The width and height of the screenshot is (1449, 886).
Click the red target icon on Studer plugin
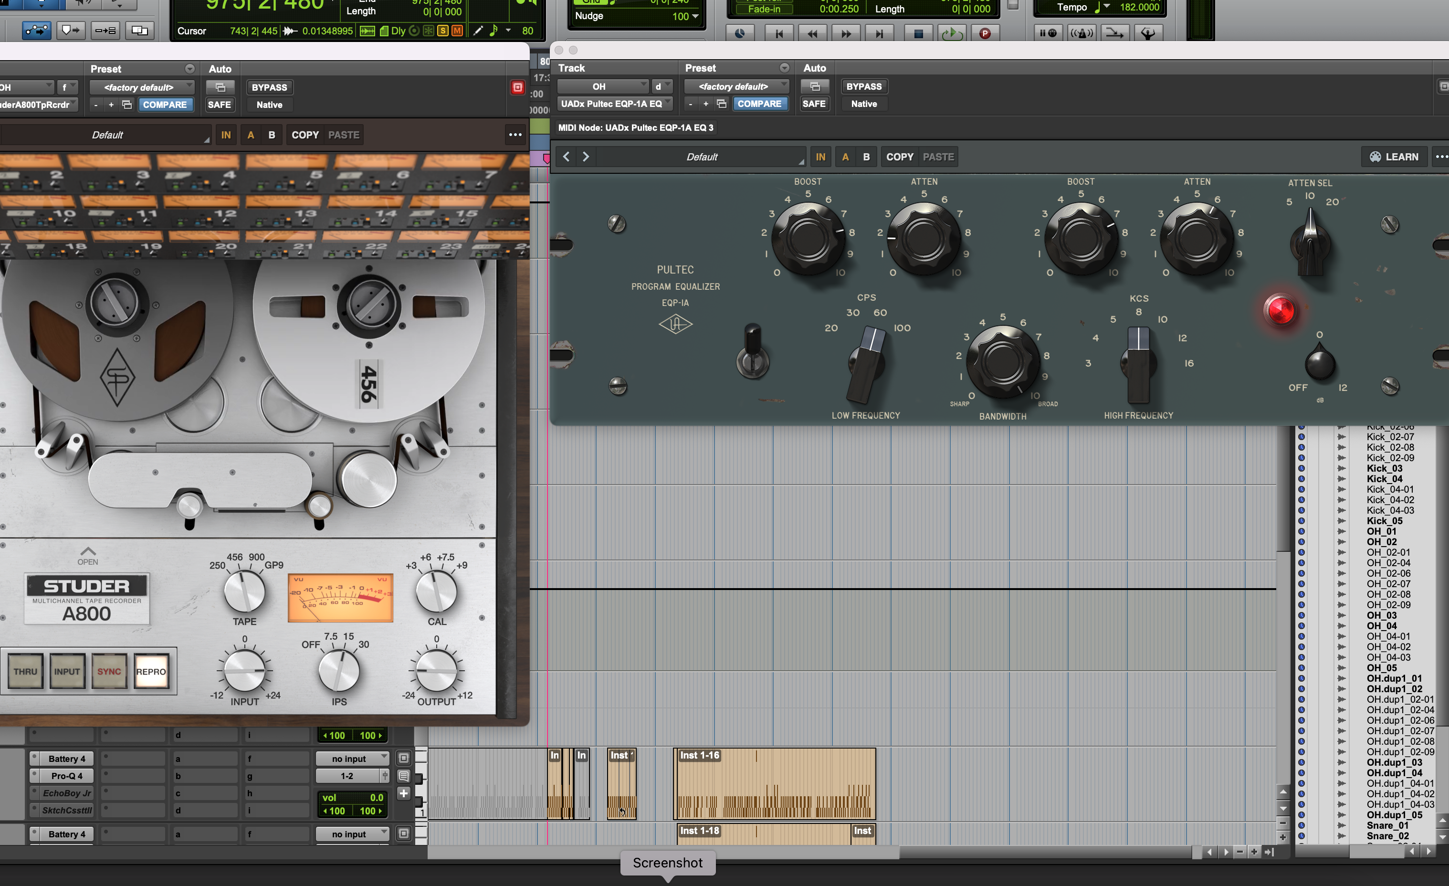[x=517, y=88]
